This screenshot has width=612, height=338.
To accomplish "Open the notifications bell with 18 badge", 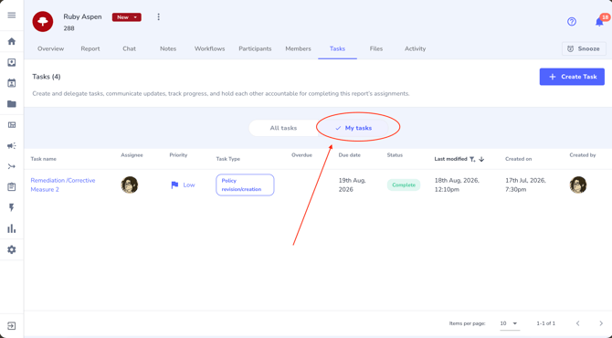I will pos(599,22).
